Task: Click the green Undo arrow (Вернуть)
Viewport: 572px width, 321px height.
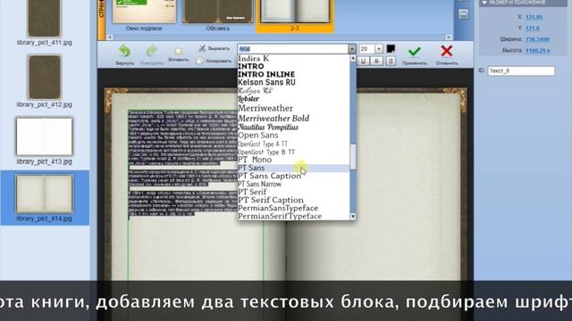Action: [x=125, y=52]
